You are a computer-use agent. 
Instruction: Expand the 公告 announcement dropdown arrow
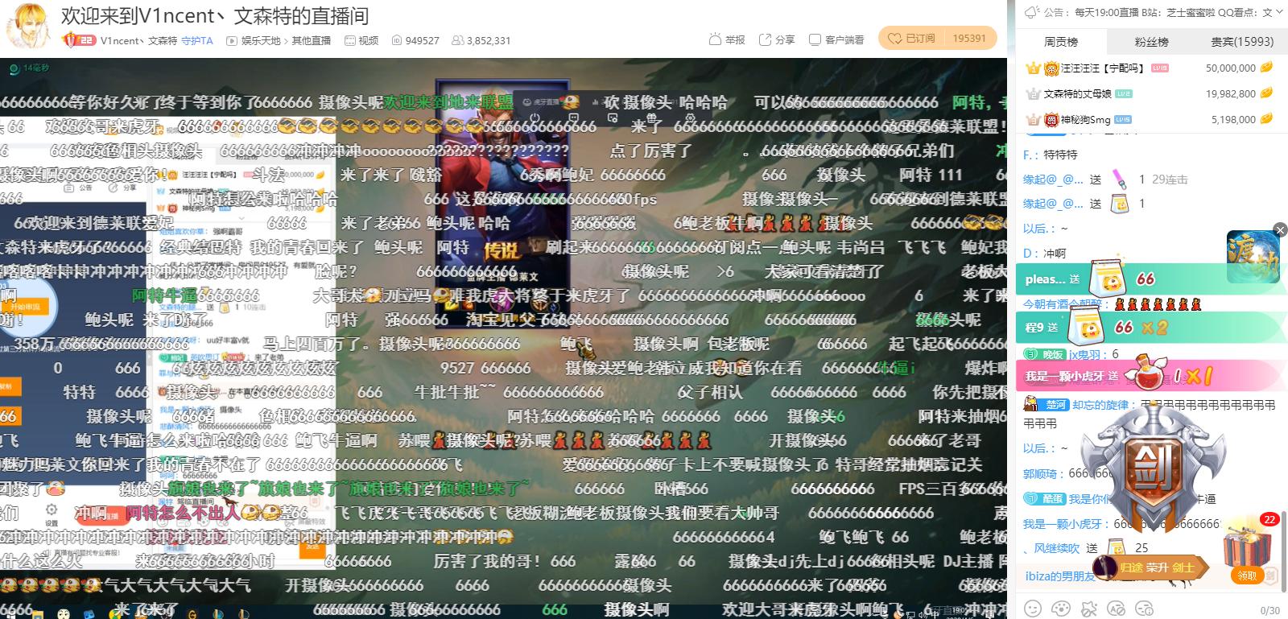point(1281,12)
